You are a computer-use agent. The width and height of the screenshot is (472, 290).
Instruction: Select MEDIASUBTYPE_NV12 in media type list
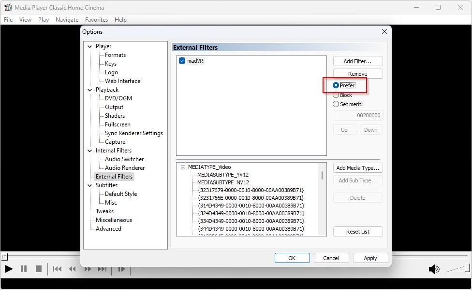click(x=223, y=182)
